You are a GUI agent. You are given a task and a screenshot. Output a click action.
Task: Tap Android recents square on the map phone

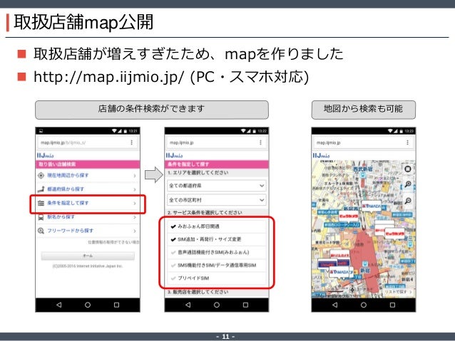coord(392,305)
